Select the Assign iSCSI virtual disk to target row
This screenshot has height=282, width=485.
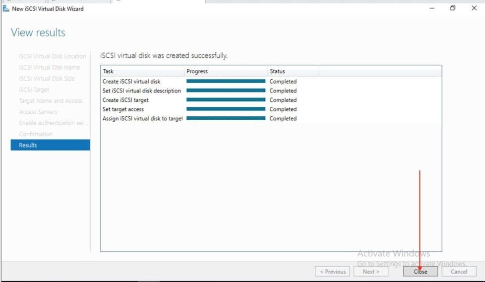pos(142,119)
